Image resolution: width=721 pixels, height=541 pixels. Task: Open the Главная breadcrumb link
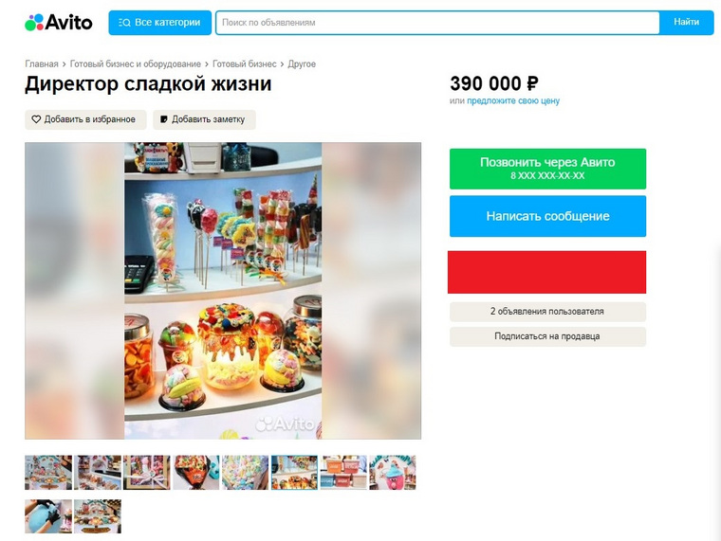pyautogui.click(x=42, y=63)
